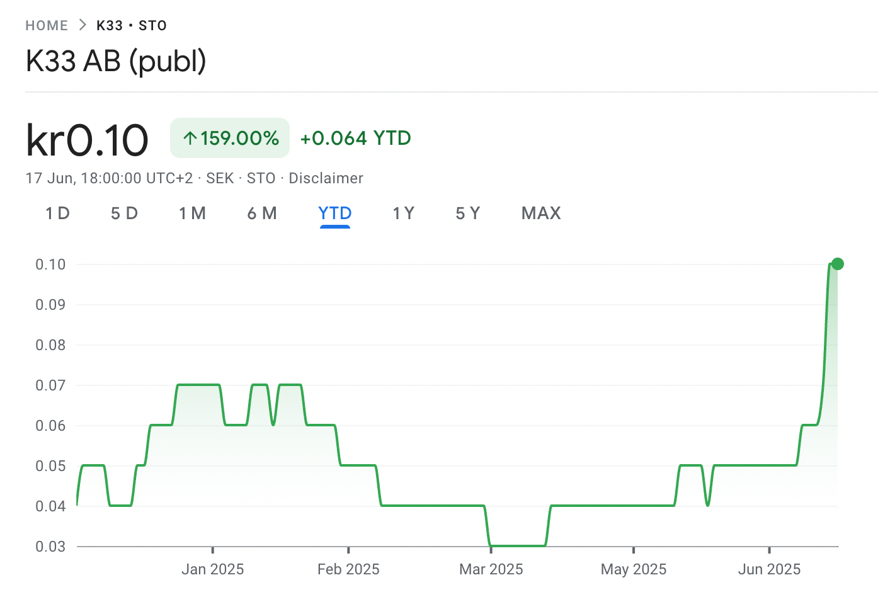Screen dimensions: 878x597
Task: Select the YTD range tab
Action: (x=335, y=213)
